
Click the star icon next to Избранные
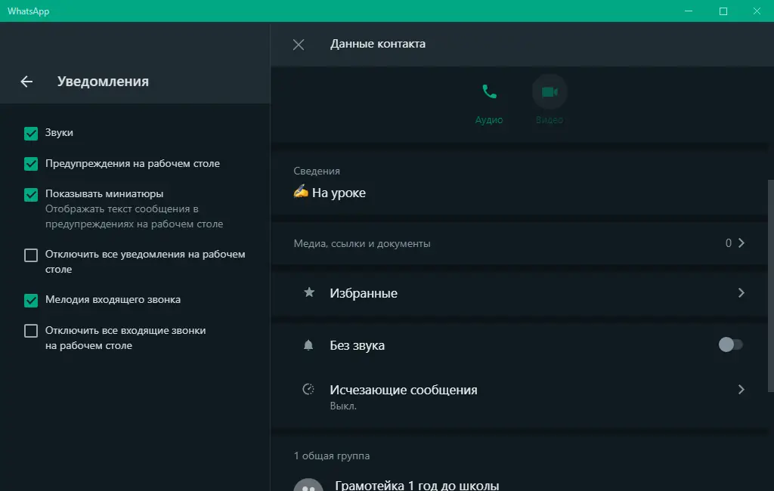pos(308,293)
